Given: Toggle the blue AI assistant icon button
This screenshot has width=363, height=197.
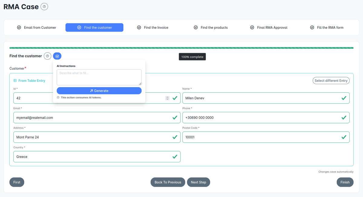Looking at the screenshot, I should 57,56.
